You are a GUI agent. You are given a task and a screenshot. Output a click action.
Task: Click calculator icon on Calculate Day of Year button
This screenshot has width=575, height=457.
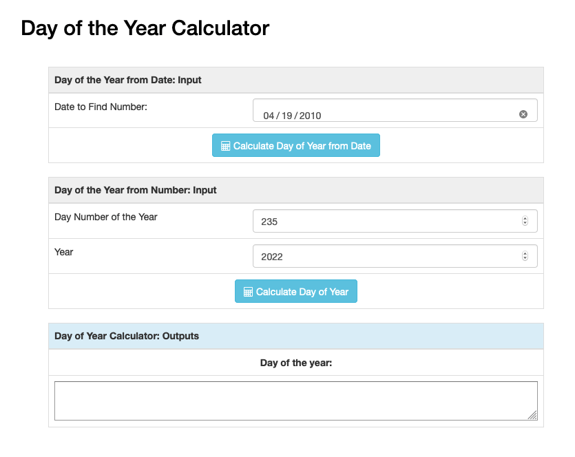click(249, 292)
